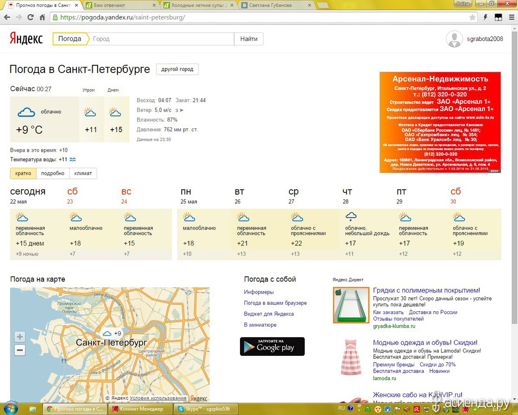The width and height of the screenshot is (518, 415).
Task: Click the Google Play download badge
Action: tap(272, 347)
